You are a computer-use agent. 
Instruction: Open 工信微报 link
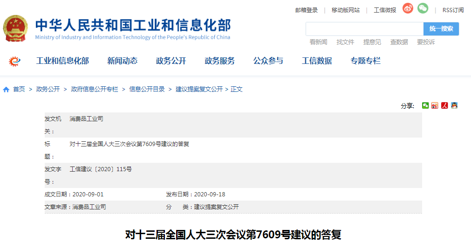pos(385,10)
